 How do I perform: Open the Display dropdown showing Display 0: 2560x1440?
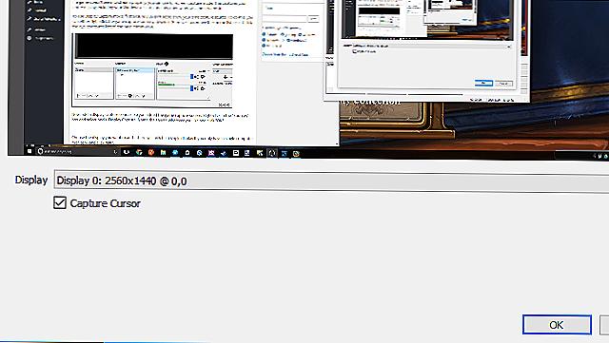pyautogui.click(x=331, y=181)
